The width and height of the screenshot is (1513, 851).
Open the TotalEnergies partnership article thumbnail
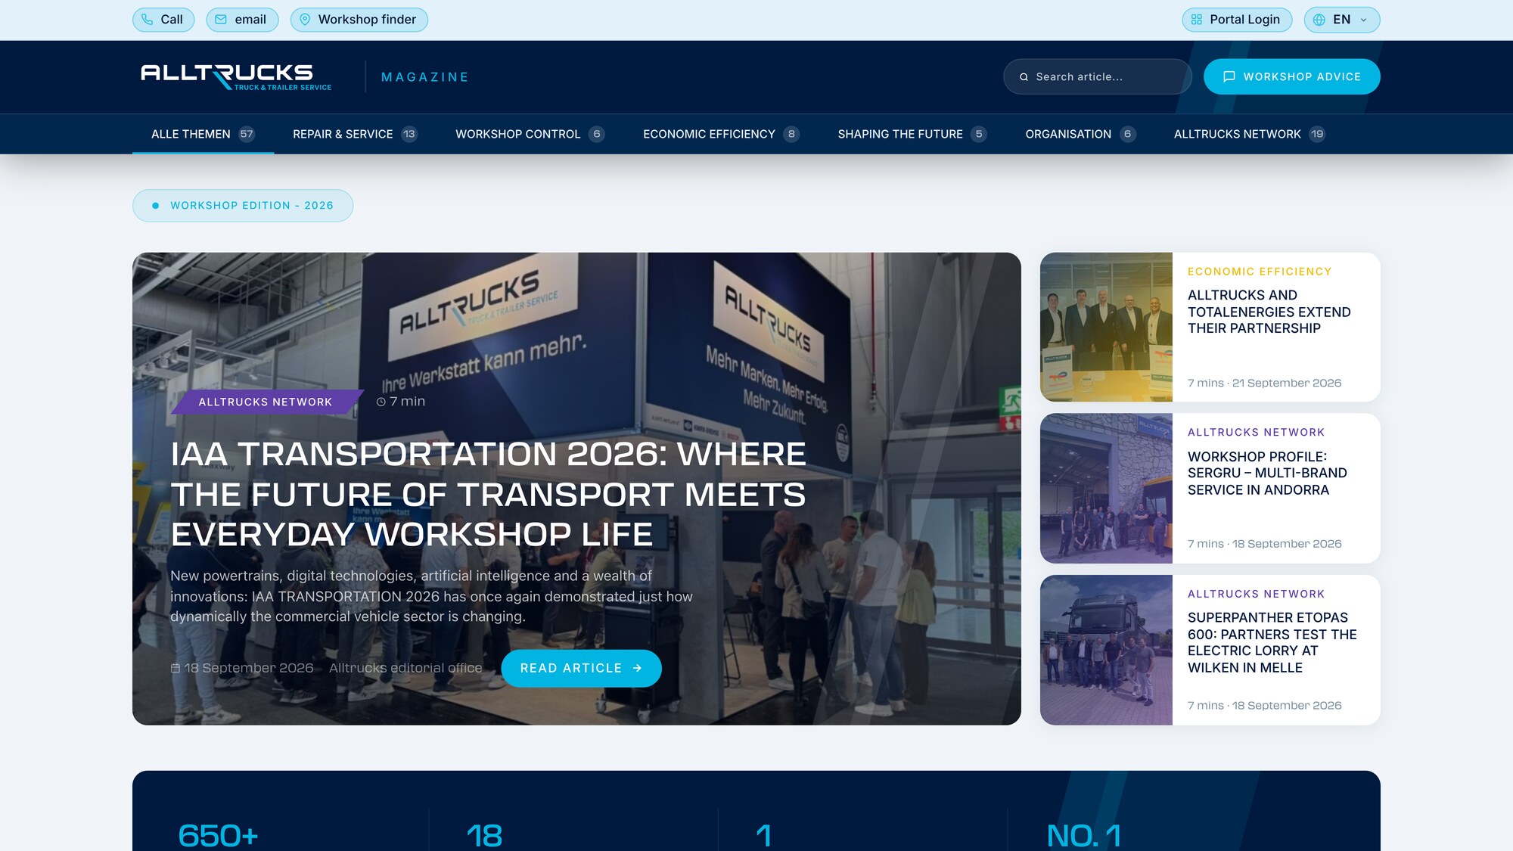pos(1106,327)
